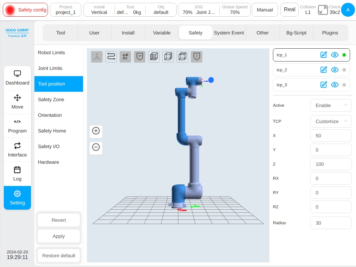Open the Dashboard page
Viewport: 356px width, 267px height.
pos(17,78)
